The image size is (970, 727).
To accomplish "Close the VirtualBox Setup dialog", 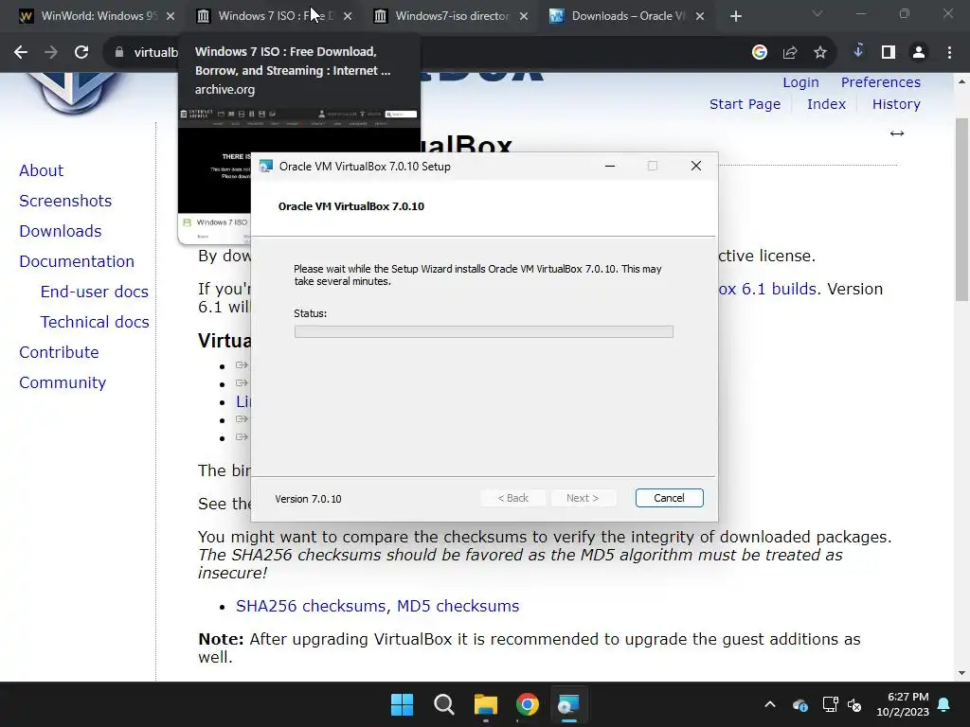I will point(696,166).
